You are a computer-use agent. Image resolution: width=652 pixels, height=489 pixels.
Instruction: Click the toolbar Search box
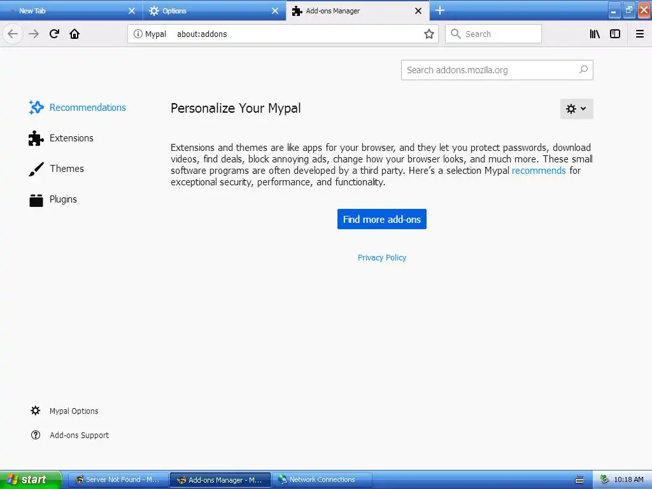493,34
